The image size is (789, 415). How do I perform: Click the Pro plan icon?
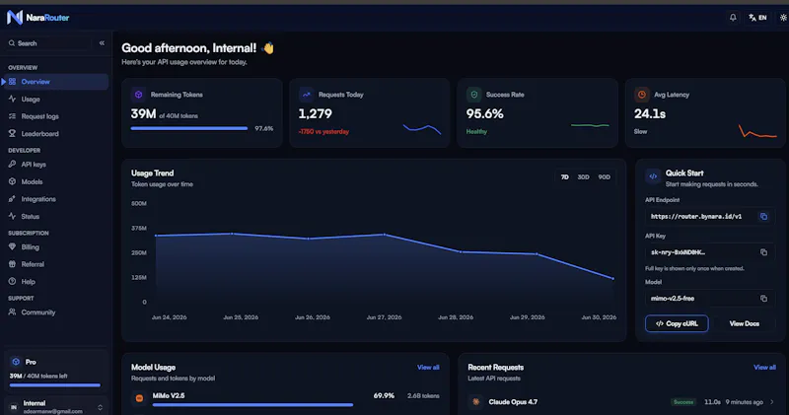16,362
